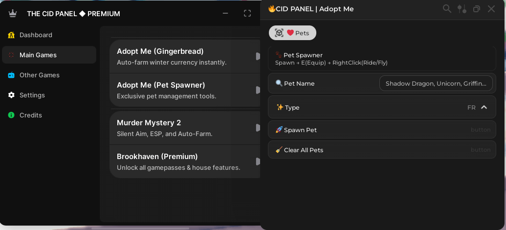Click the paw prints icon by Pet Spawner
506x230 pixels.
[279, 55]
